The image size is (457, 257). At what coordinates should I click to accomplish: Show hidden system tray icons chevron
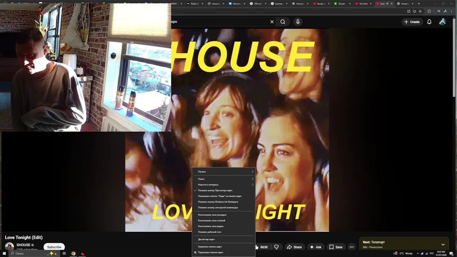point(418,253)
